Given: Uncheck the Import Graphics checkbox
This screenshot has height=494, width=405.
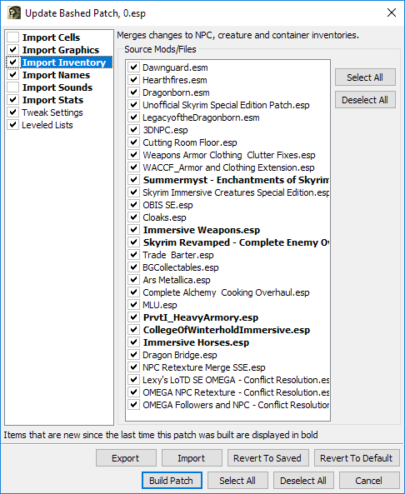Looking at the screenshot, I should (13, 50).
